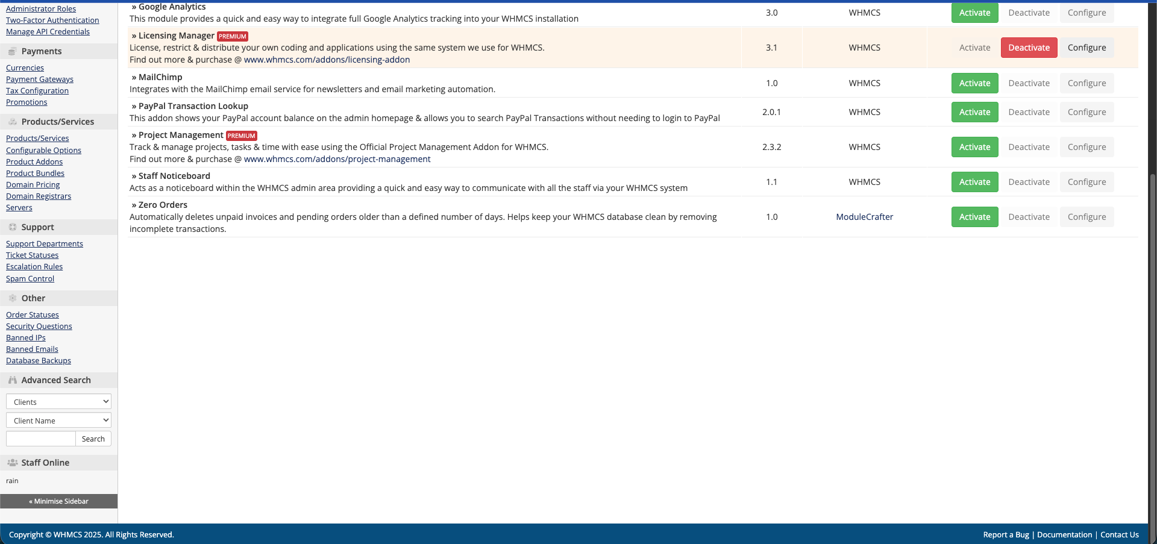The height and width of the screenshot is (544, 1157).
Task: Minimise the sidebar
Action: pos(58,502)
